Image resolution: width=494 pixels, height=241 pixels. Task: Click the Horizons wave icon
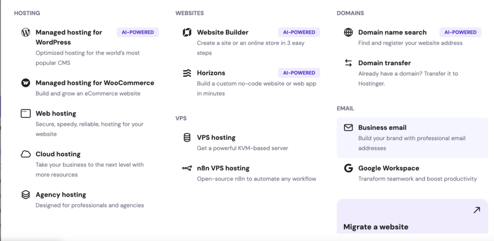[x=187, y=73]
